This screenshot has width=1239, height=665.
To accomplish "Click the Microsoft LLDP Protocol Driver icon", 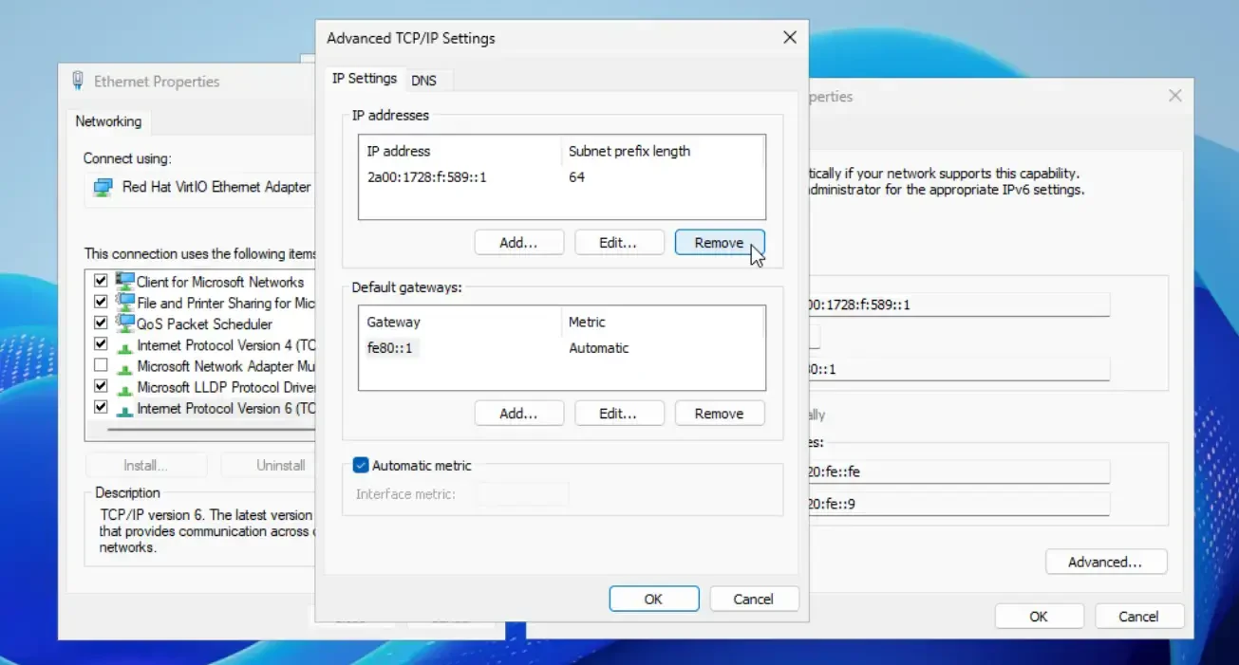I will 125,387.
